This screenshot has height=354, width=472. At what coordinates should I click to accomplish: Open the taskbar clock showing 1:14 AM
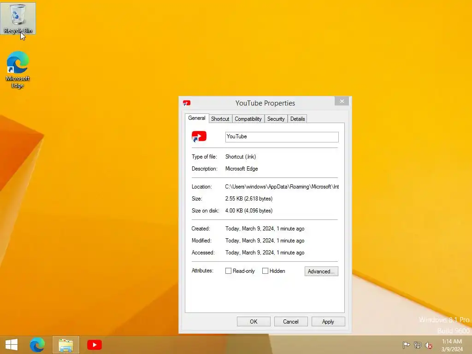[x=452, y=345]
